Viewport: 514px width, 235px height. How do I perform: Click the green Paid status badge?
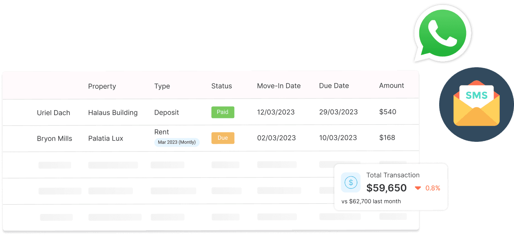(x=222, y=112)
